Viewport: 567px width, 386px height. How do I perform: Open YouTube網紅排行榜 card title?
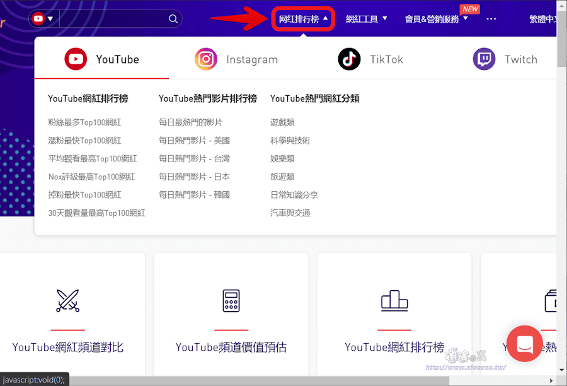pyautogui.click(x=394, y=348)
